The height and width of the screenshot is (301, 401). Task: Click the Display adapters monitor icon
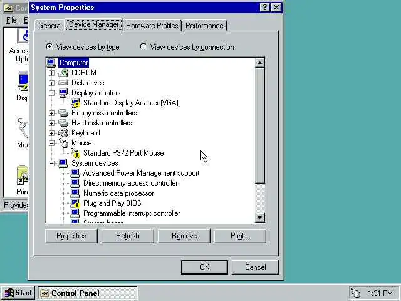[x=63, y=93]
